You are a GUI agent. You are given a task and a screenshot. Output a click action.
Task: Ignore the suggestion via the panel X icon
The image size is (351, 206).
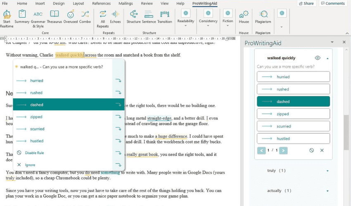pyautogui.click(x=322, y=150)
